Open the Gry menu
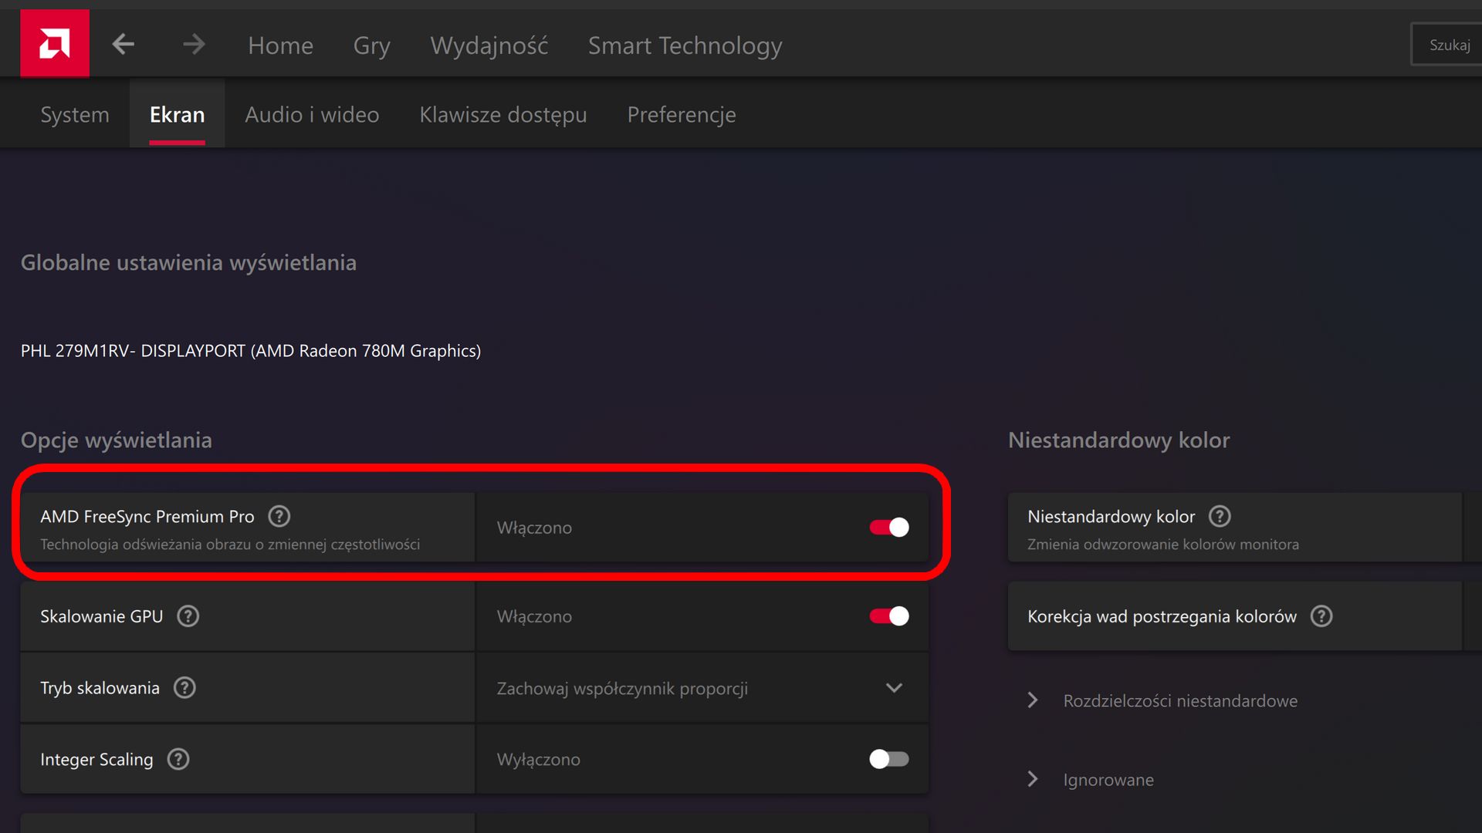1482x833 pixels. pyautogui.click(x=371, y=46)
